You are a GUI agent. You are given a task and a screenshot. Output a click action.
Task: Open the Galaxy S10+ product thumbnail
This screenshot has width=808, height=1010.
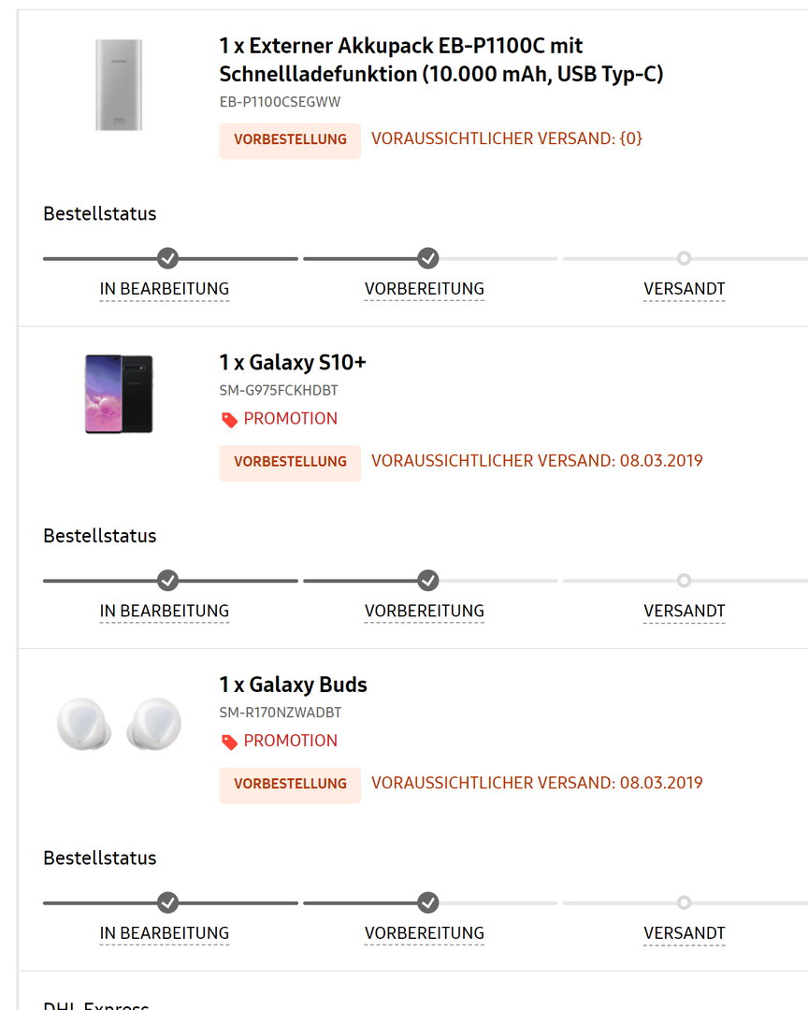[119, 394]
